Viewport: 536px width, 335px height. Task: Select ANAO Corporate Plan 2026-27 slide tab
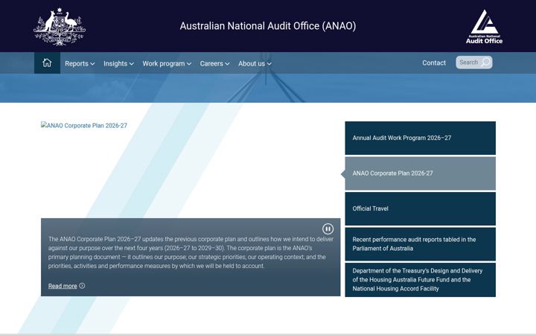pyautogui.click(x=420, y=173)
